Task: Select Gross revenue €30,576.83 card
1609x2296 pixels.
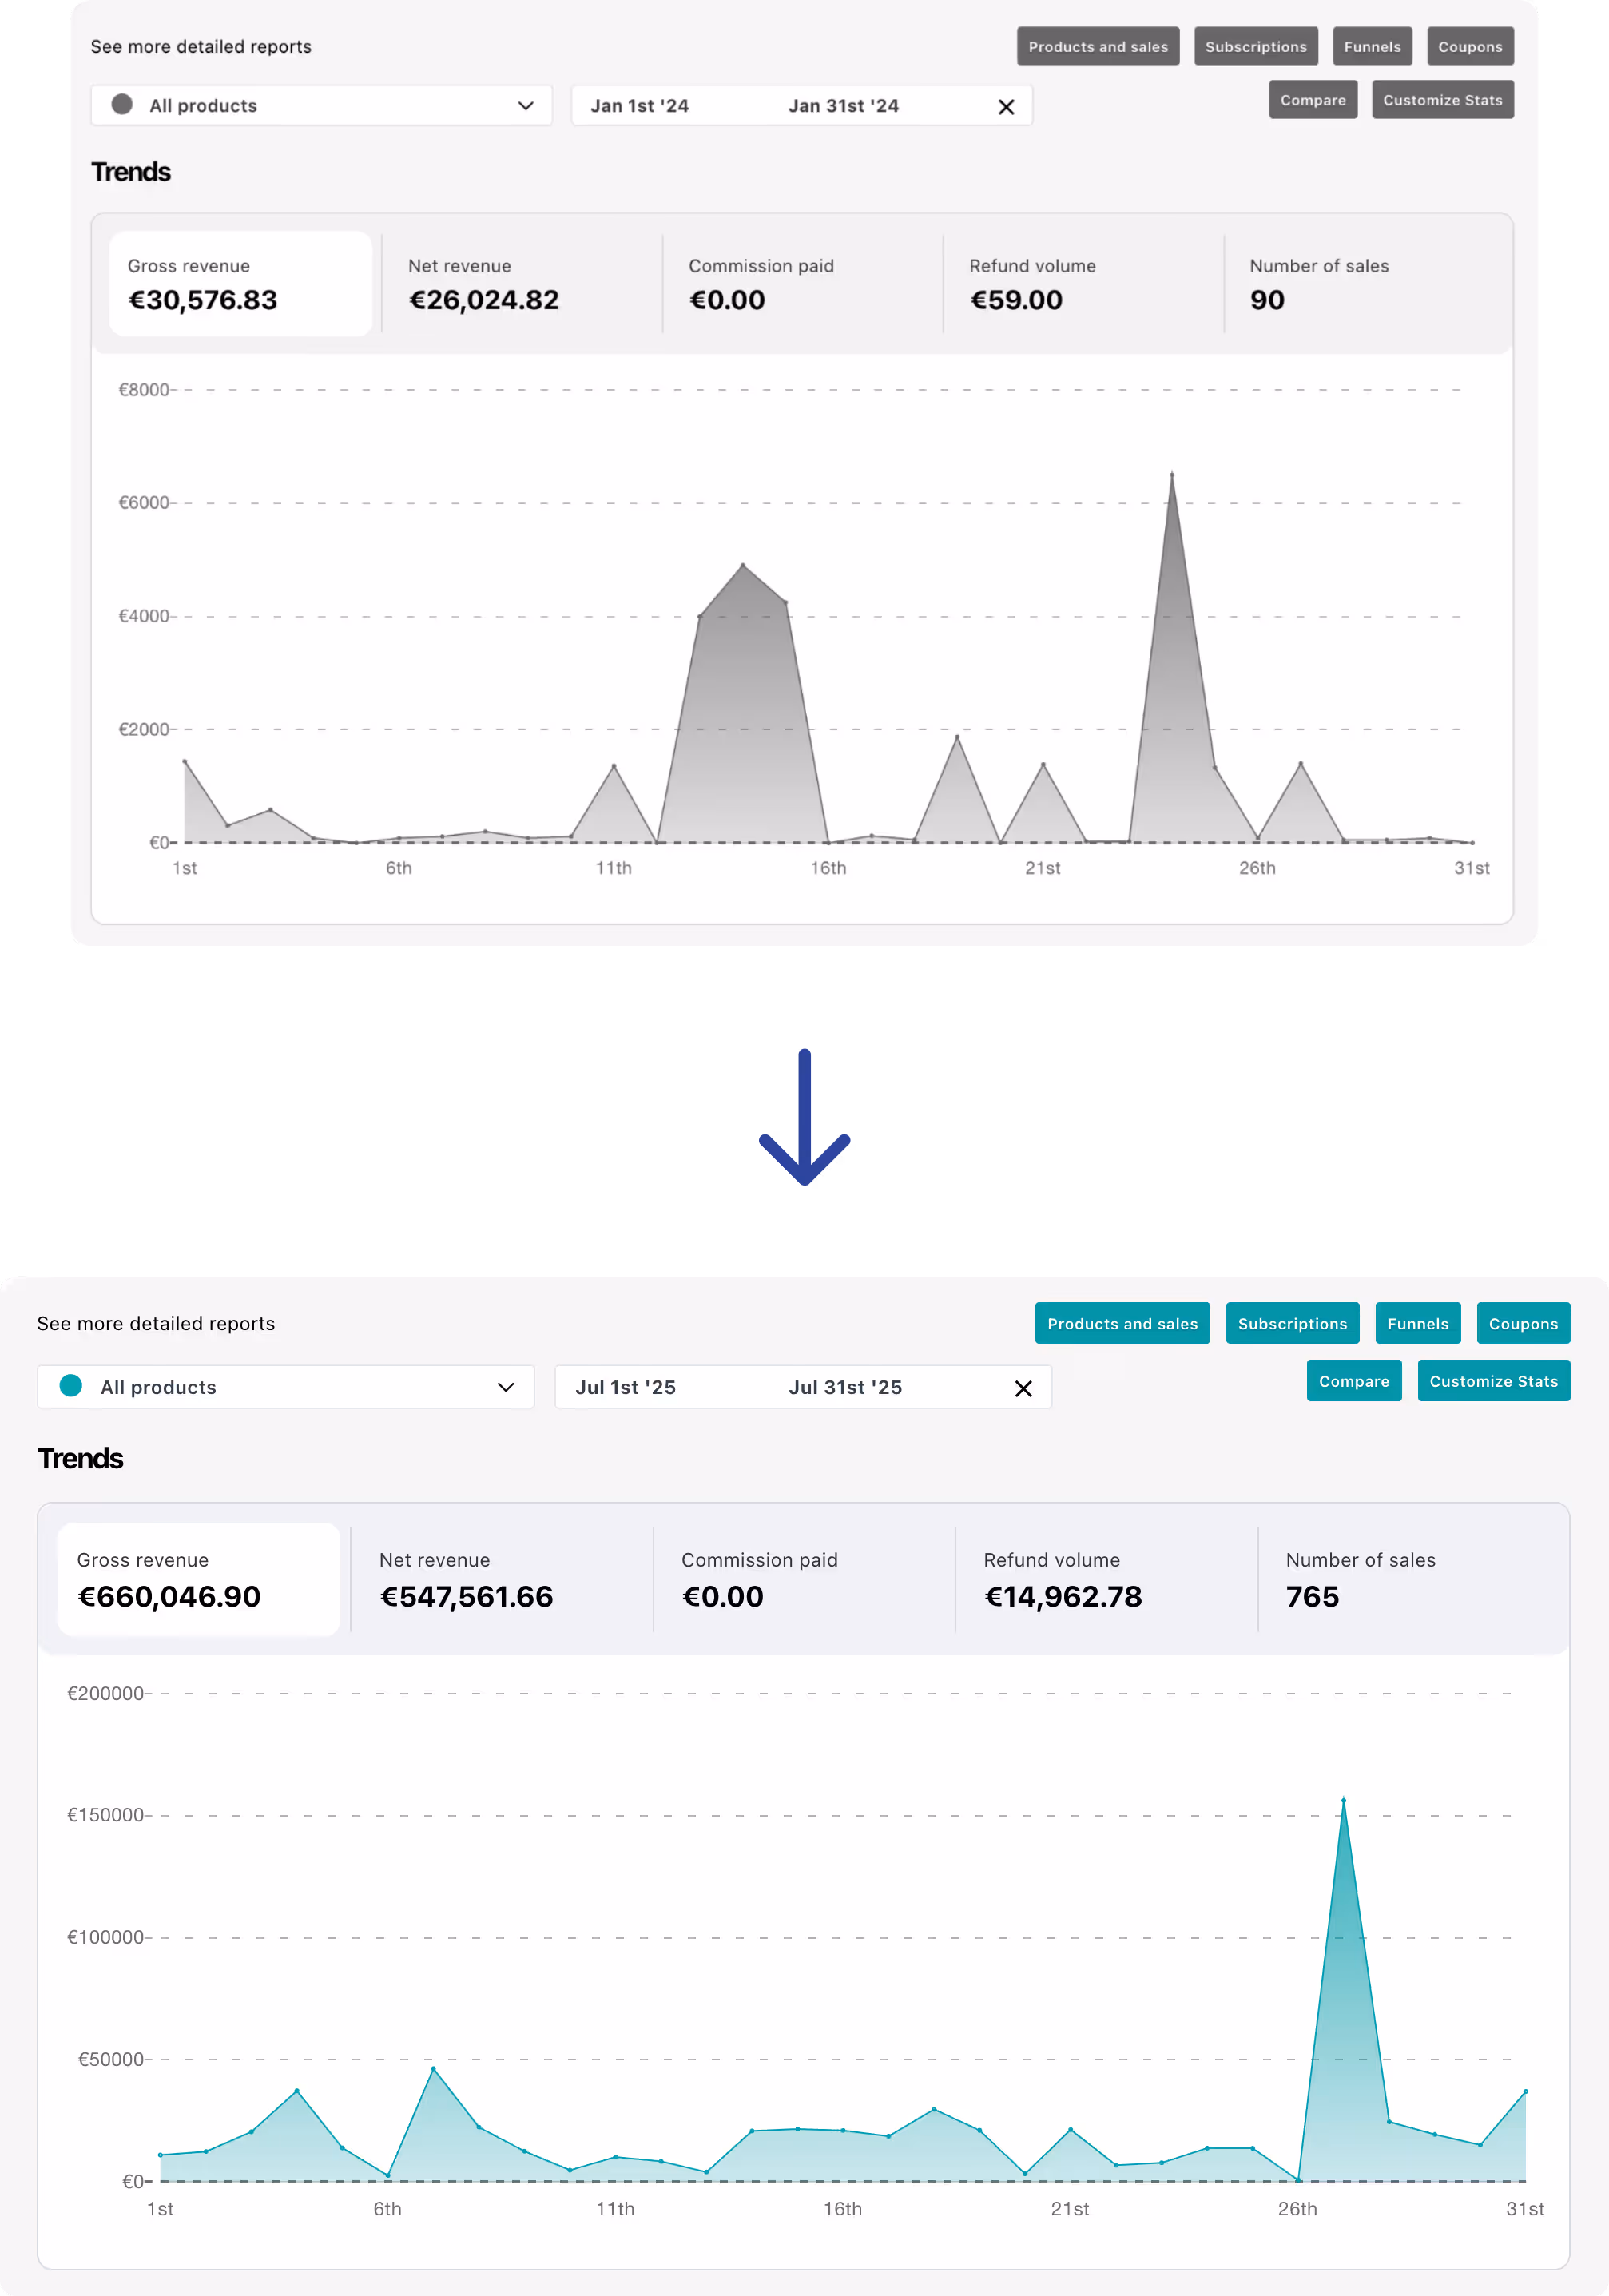Action: click(240, 284)
